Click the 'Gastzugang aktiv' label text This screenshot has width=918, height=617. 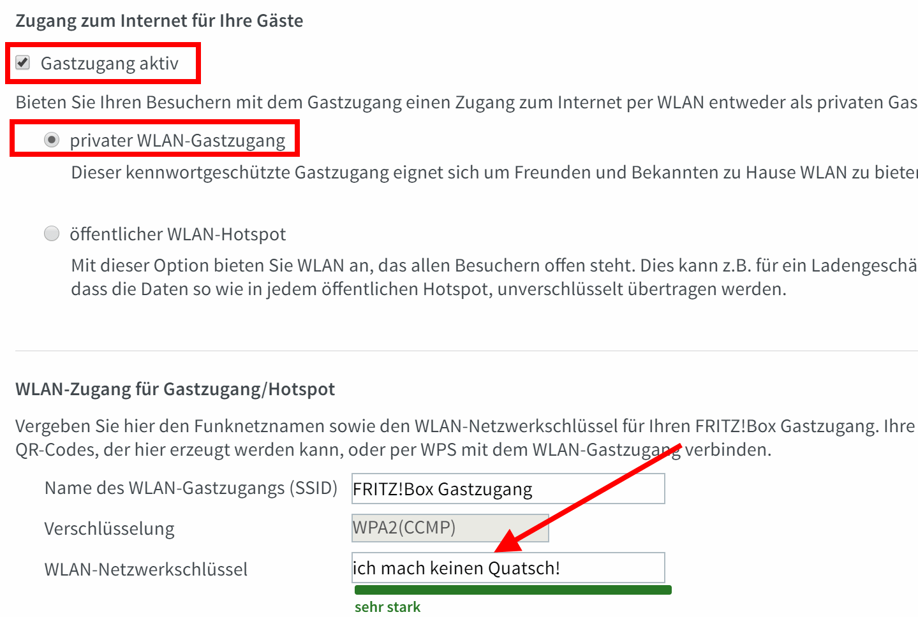110,64
